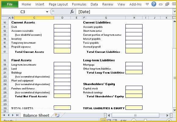Select the Page Layout tab
The width and height of the screenshot is (177, 122).
point(58,4)
